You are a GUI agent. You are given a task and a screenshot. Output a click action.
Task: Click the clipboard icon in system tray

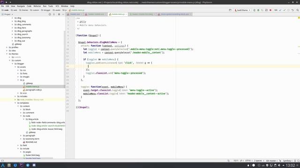275,165
